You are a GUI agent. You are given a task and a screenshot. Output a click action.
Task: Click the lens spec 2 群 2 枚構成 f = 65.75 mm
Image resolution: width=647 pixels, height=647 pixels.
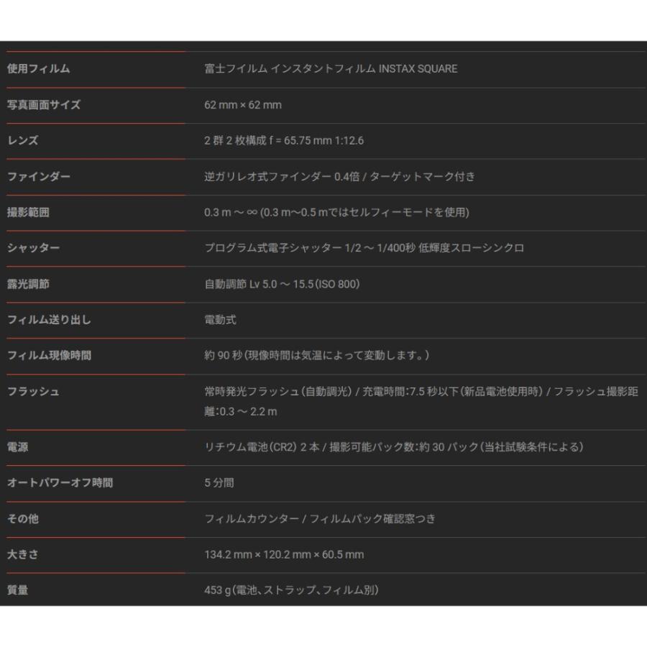(284, 141)
